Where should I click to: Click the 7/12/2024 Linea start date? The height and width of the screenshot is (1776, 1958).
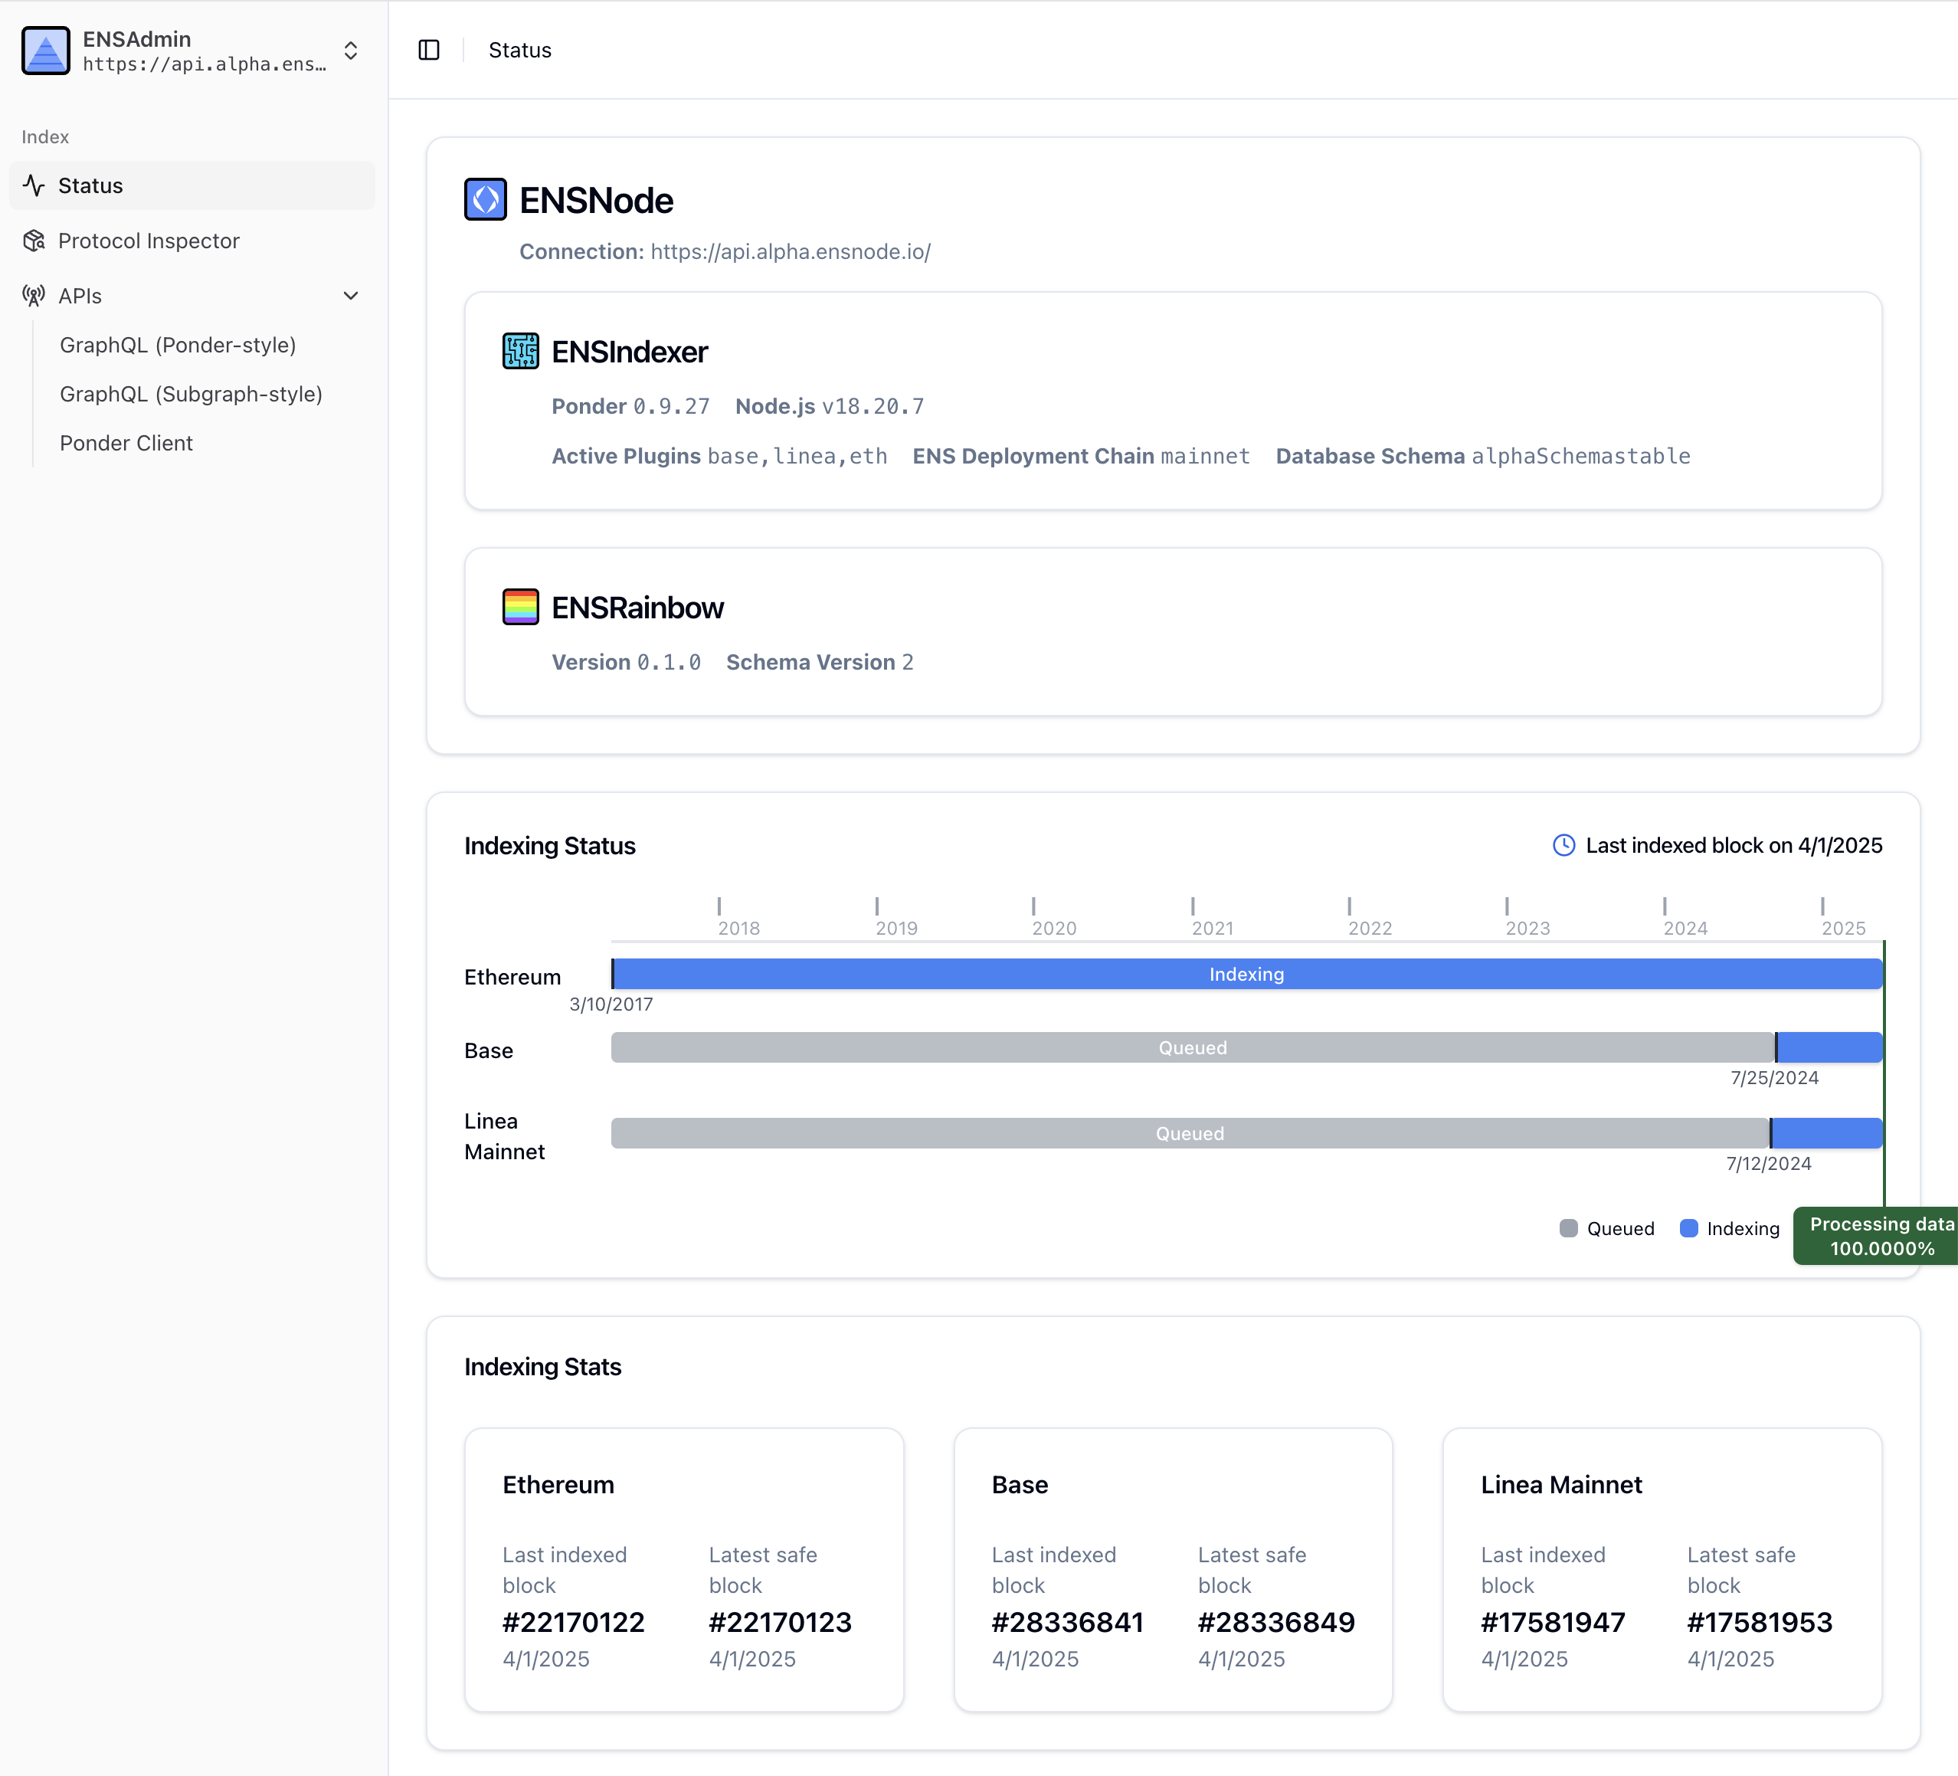pyautogui.click(x=1769, y=1163)
